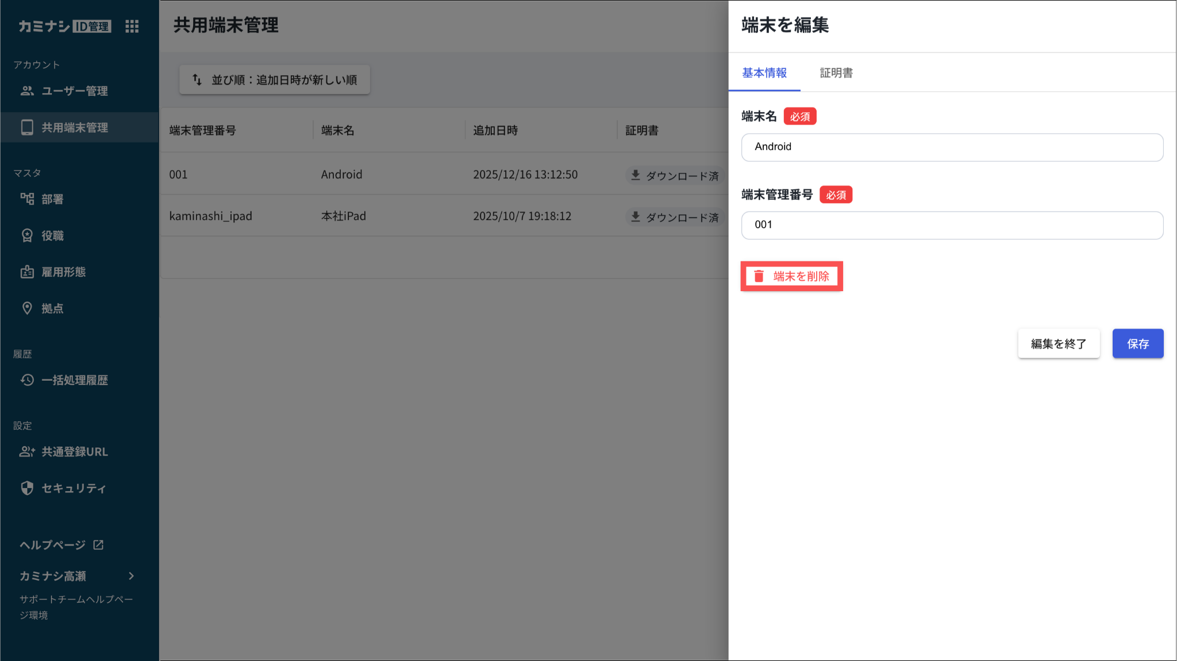This screenshot has height=661, width=1177.
Task: Click the 役職 badge icon
Action: (x=27, y=235)
